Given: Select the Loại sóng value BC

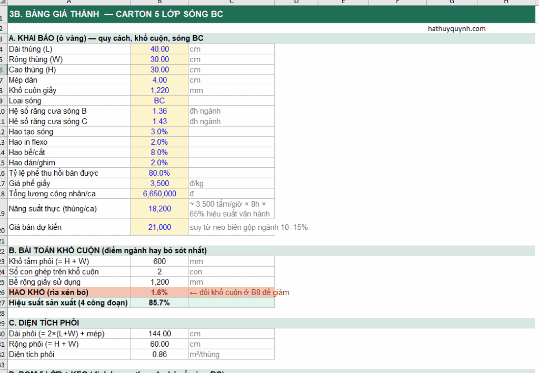Looking at the screenshot, I should [159, 100].
